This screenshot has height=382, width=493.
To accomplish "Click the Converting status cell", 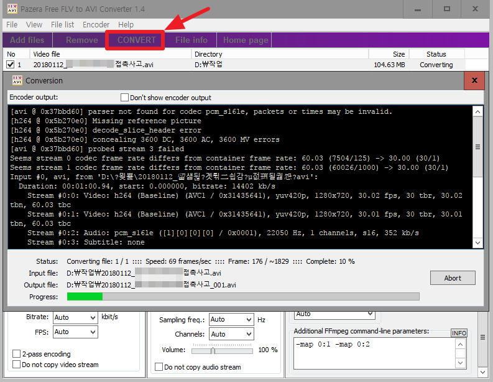I will click(436, 65).
